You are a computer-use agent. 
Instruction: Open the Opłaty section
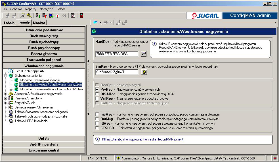coord(44,138)
